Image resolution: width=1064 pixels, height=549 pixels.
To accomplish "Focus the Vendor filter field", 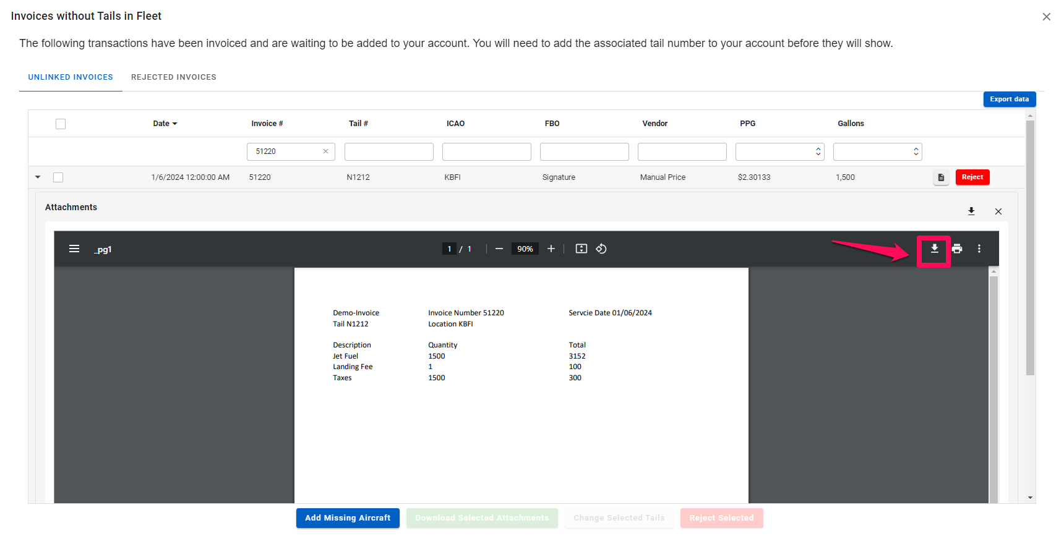I will pos(682,151).
